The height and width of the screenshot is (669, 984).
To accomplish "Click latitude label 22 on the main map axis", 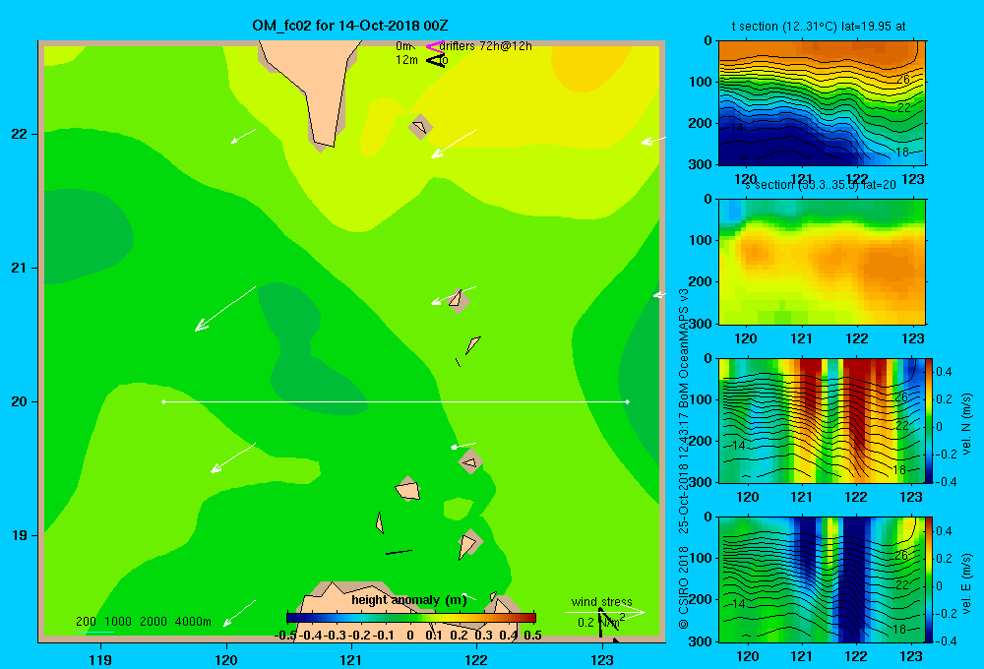I will point(20,134).
